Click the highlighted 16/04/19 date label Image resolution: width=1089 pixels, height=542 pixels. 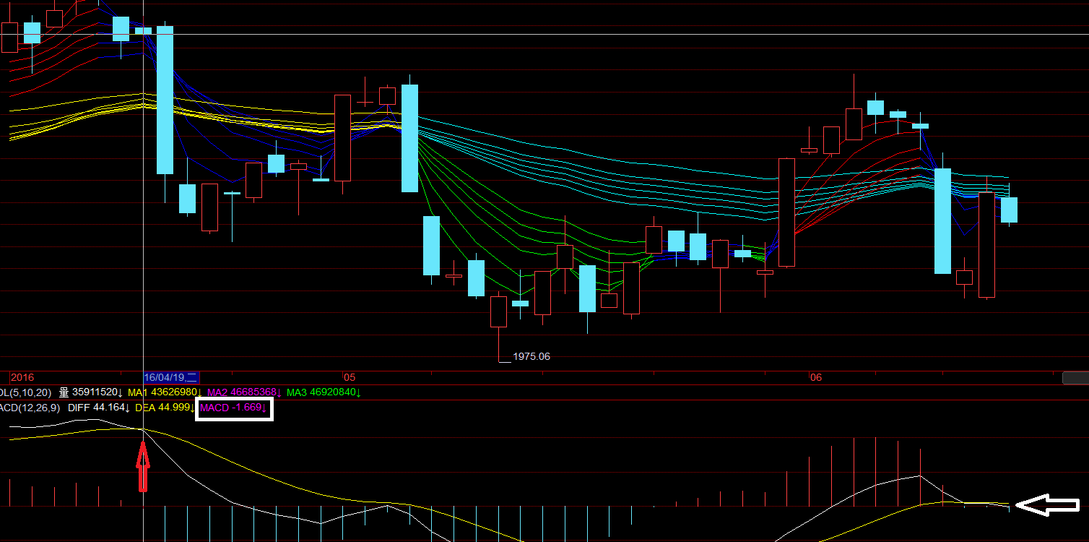click(171, 377)
